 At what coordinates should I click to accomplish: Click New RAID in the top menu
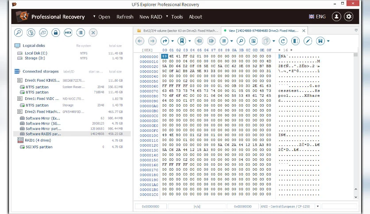click(150, 17)
